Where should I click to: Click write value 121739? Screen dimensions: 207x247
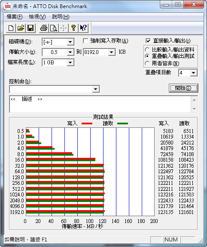[166, 206]
